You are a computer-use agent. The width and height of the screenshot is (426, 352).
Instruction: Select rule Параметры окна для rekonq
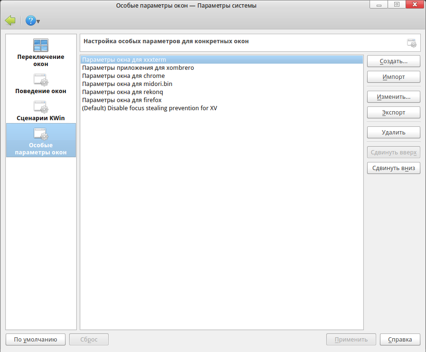(222, 92)
